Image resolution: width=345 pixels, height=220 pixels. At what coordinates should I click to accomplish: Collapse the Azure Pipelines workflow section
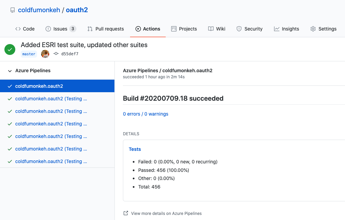pyautogui.click(x=10, y=71)
